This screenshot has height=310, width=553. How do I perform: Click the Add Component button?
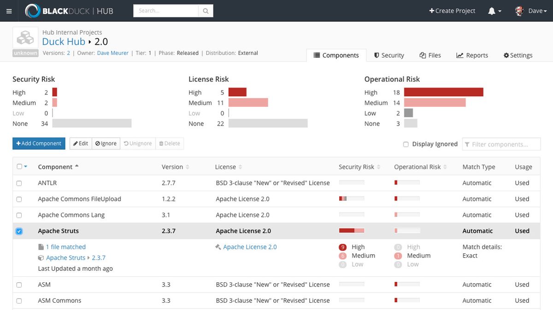[x=39, y=144]
